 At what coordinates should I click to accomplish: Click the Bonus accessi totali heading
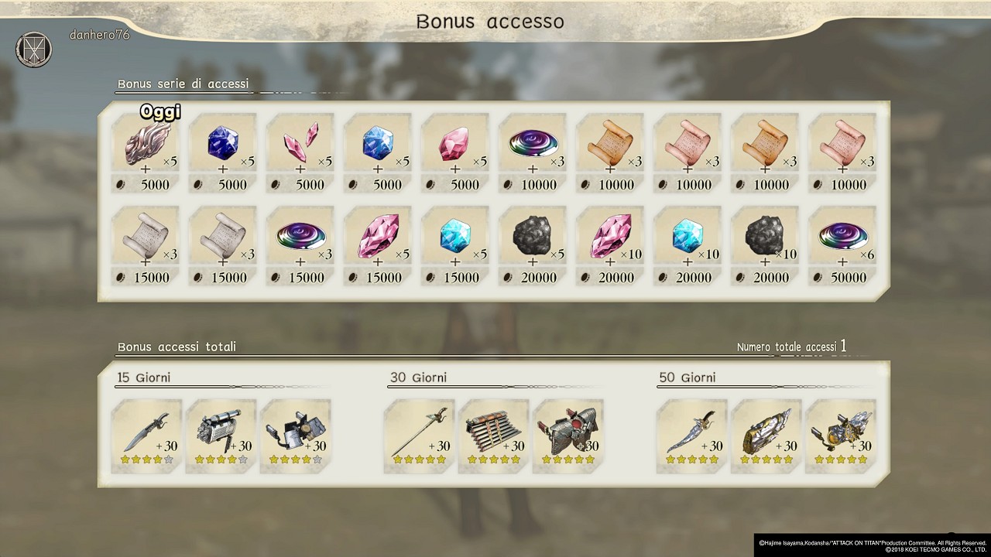[177, 347]
